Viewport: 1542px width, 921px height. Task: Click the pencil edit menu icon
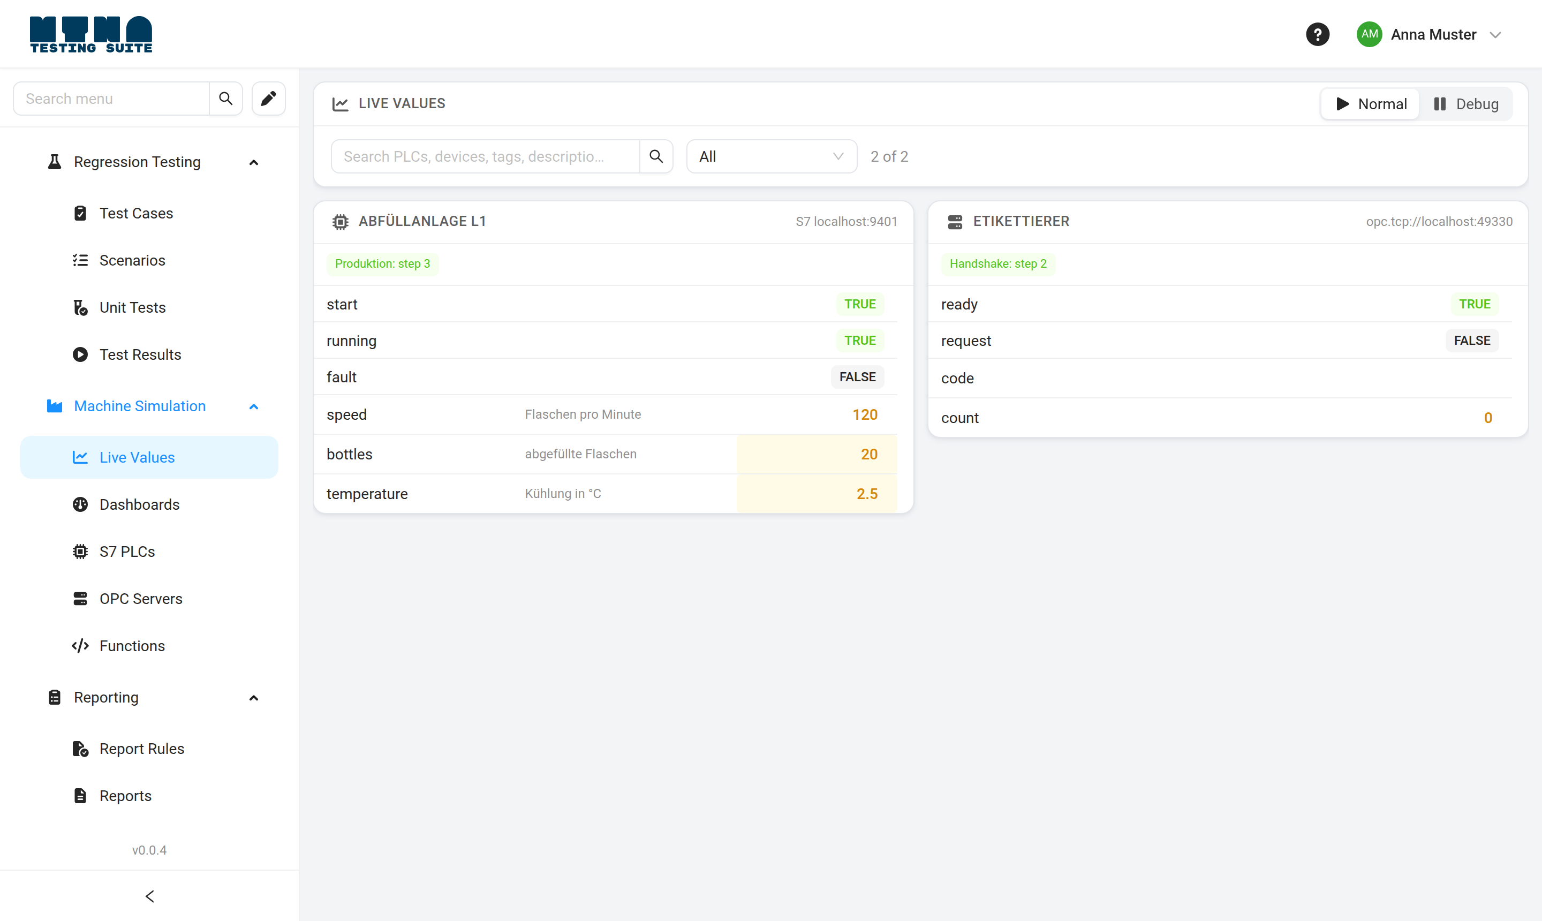point(268,99)
